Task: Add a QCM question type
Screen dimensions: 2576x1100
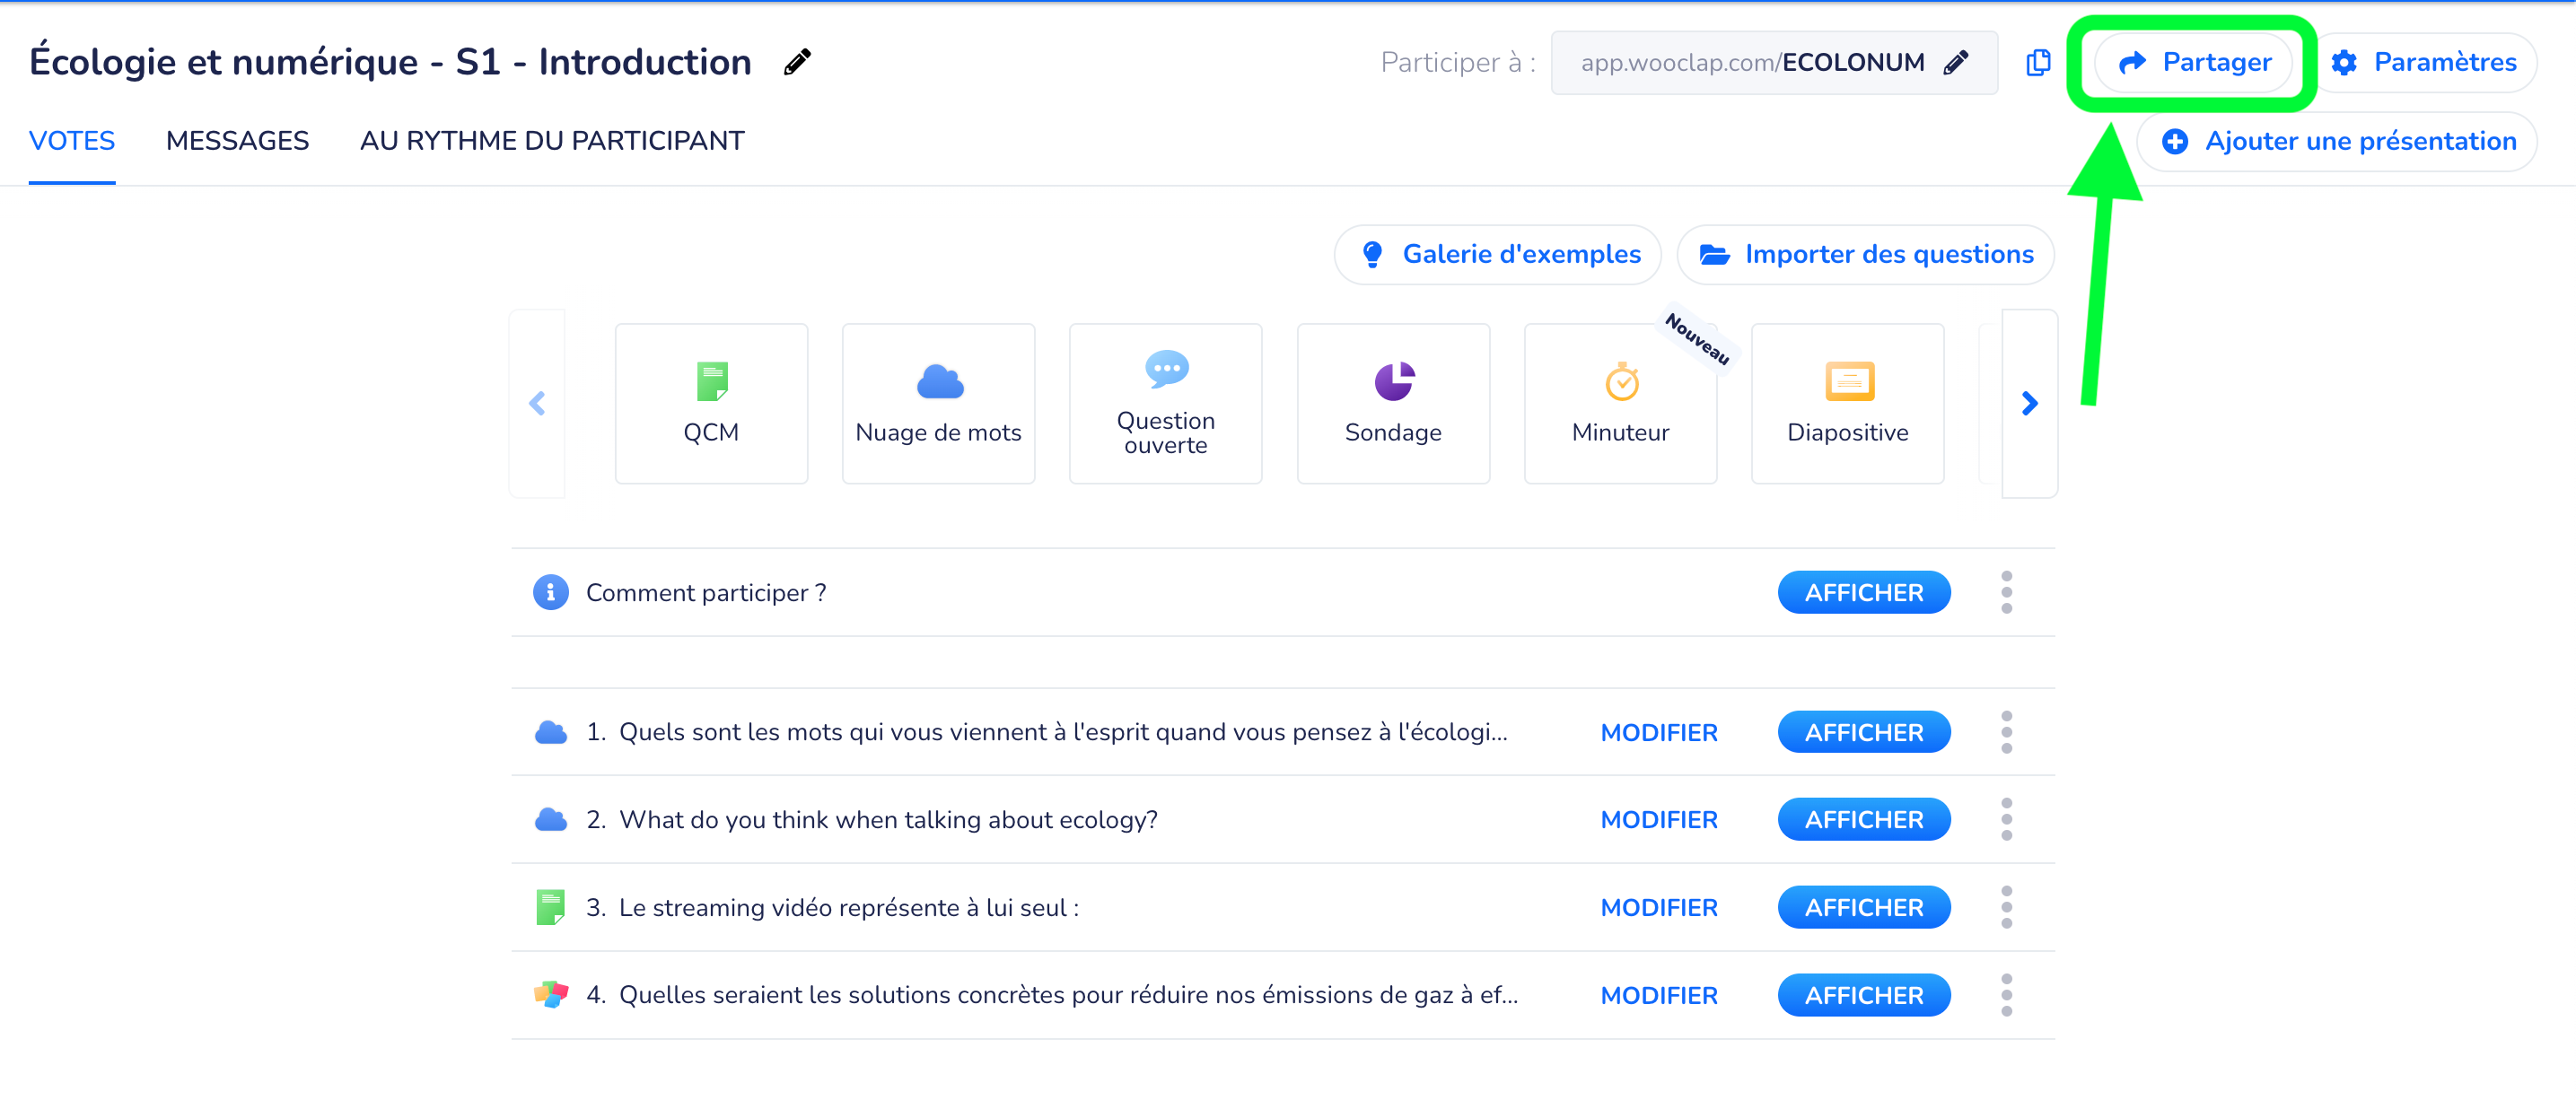Action: (711, 403)
